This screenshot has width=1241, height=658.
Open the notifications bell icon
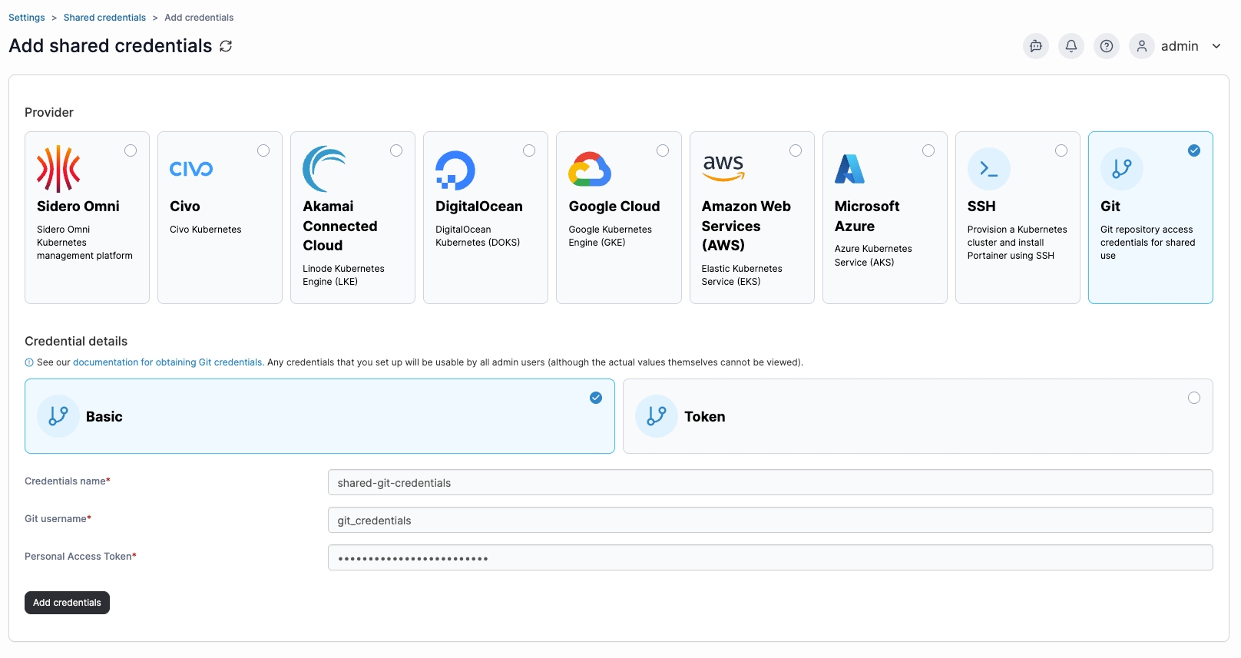point(1071,46)
